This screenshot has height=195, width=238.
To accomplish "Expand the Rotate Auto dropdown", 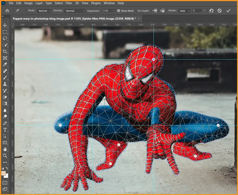I will (184, 11).
